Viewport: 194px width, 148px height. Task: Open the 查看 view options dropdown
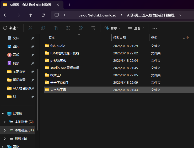[x=136, y=28]
